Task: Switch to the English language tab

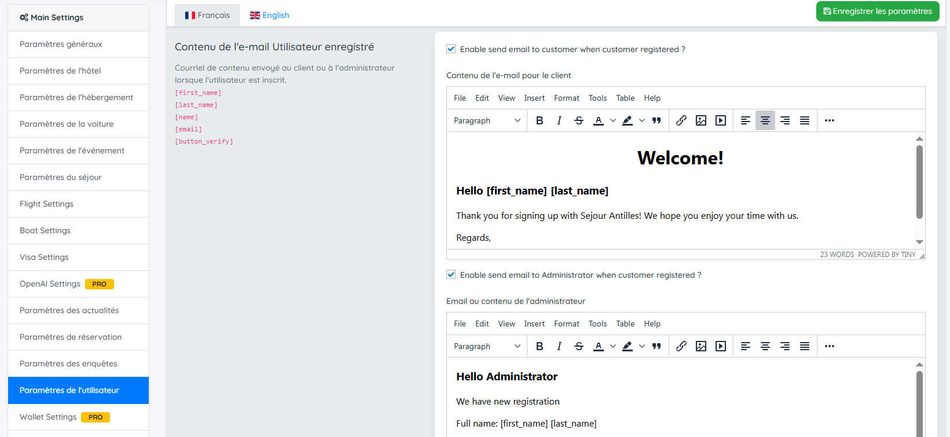Action: (x=270, y=15)
